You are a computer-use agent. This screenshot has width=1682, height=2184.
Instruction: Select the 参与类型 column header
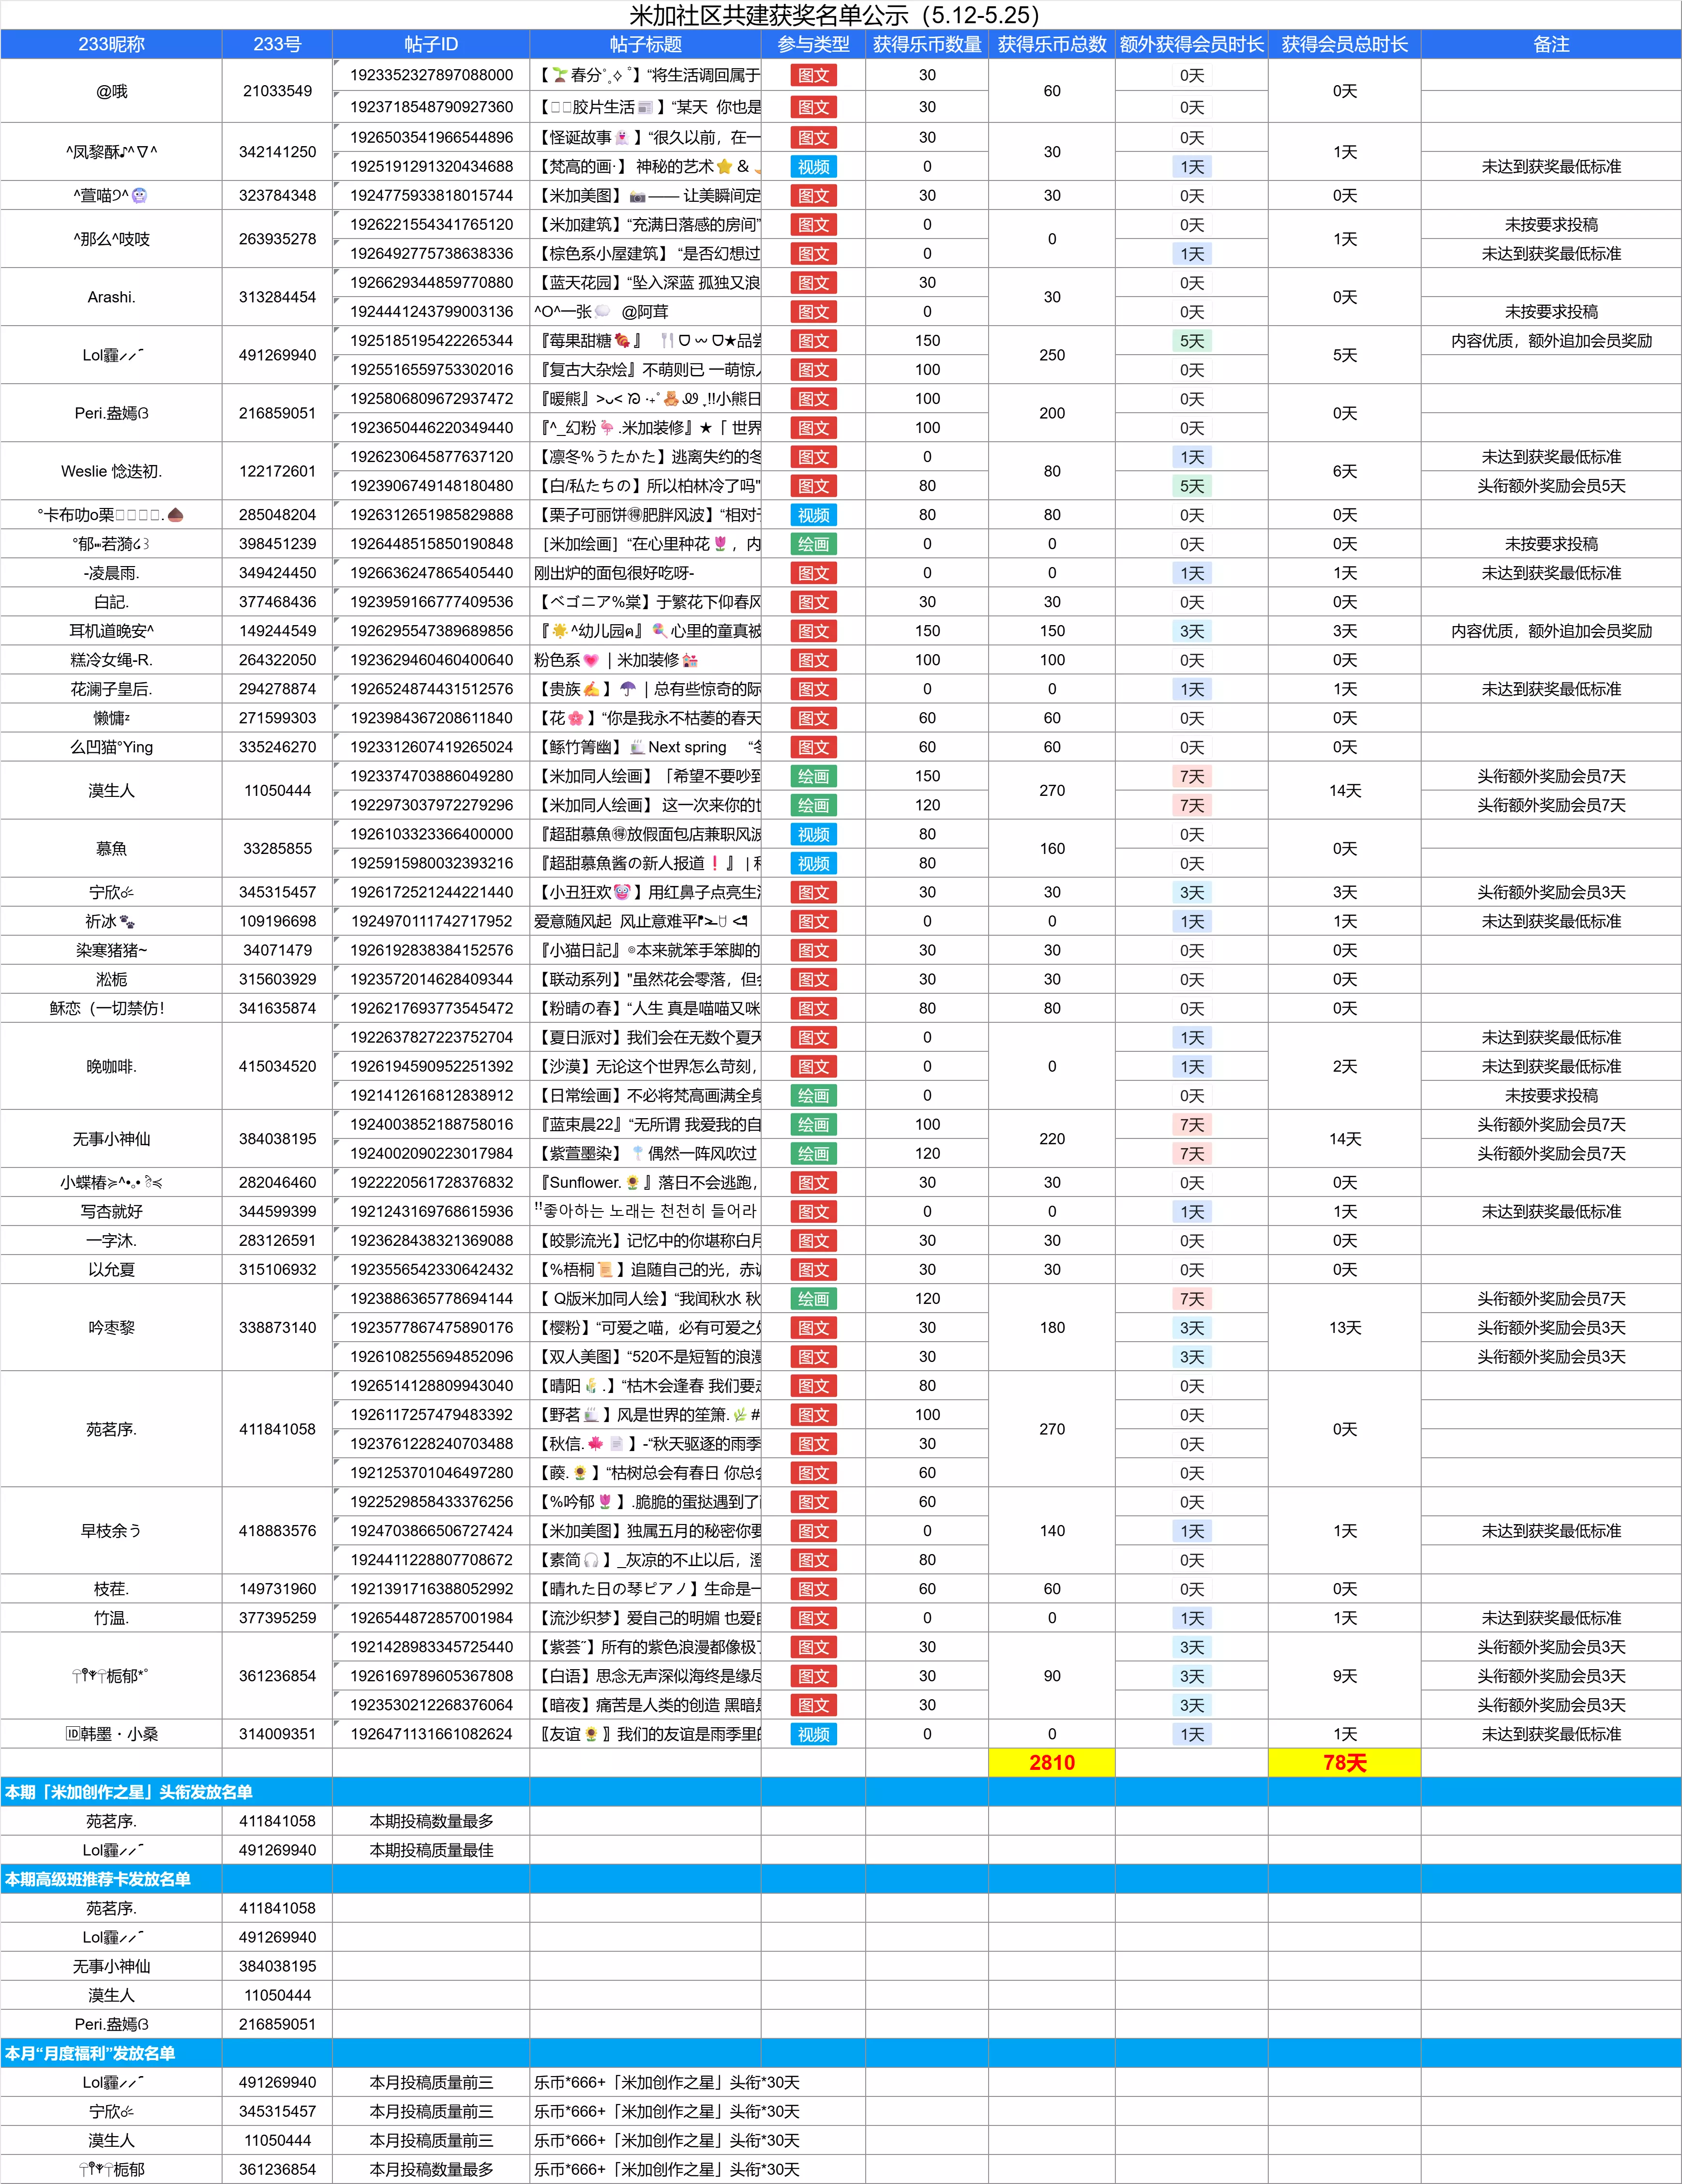pos(813,44)
